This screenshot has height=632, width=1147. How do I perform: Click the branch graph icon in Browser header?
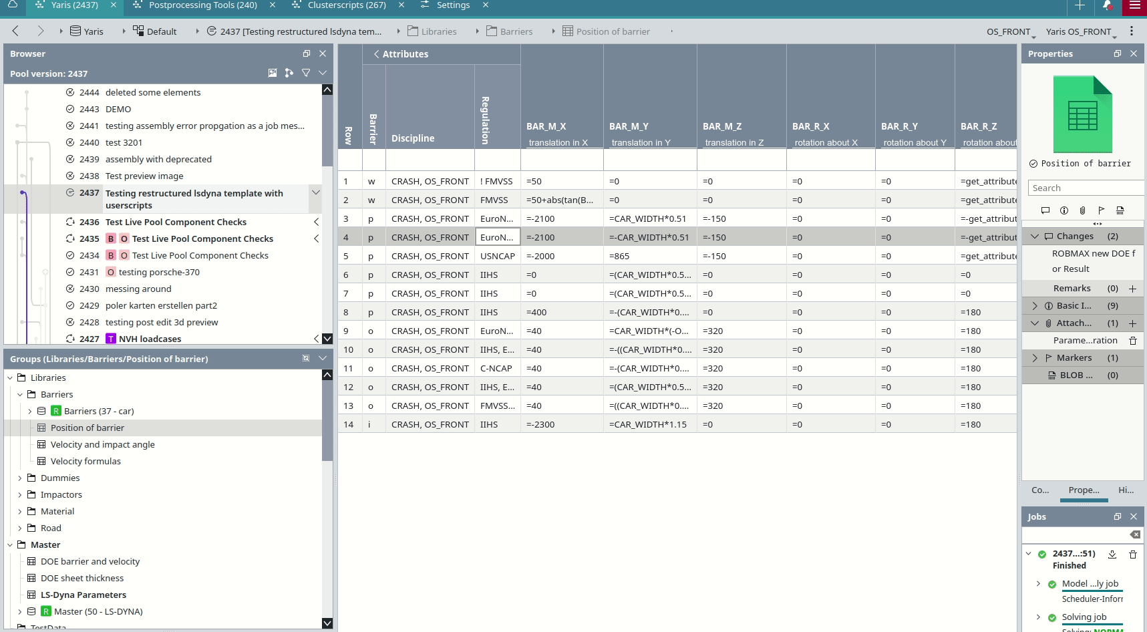tap(289, 73)
